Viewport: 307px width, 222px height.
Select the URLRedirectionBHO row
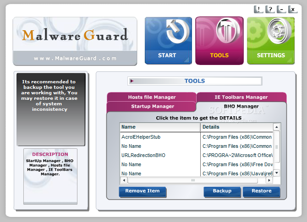coord(197,155)
